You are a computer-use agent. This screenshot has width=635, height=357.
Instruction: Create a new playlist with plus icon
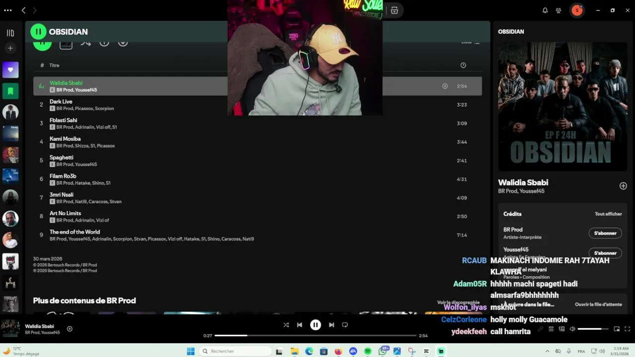click(x=10, y=48)
